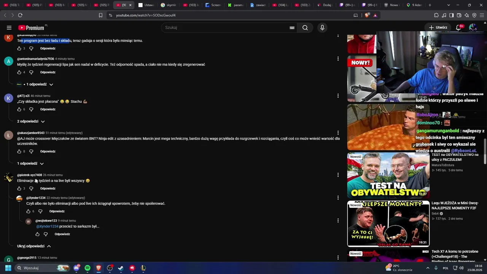Open the Windows taskbar 'Wyszukaj' search box

43,268
